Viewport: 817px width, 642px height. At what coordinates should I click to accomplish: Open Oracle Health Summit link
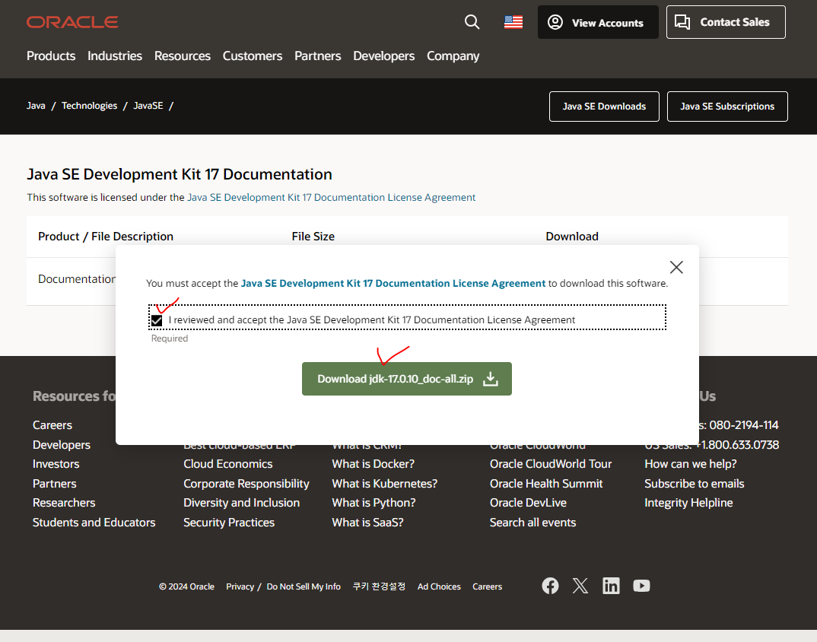(546, 484)
